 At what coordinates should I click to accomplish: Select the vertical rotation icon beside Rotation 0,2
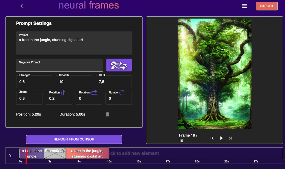pos(63,92)
